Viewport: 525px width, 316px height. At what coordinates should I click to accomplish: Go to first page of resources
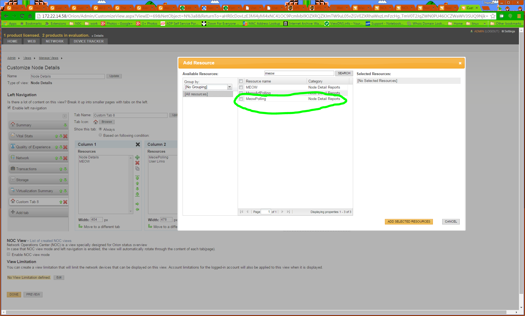tap(242, 212)
